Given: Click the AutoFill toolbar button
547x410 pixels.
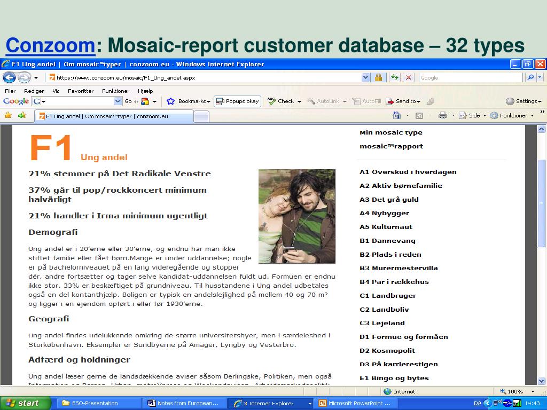Looking at the screenshot, I should tap(366, 101).
